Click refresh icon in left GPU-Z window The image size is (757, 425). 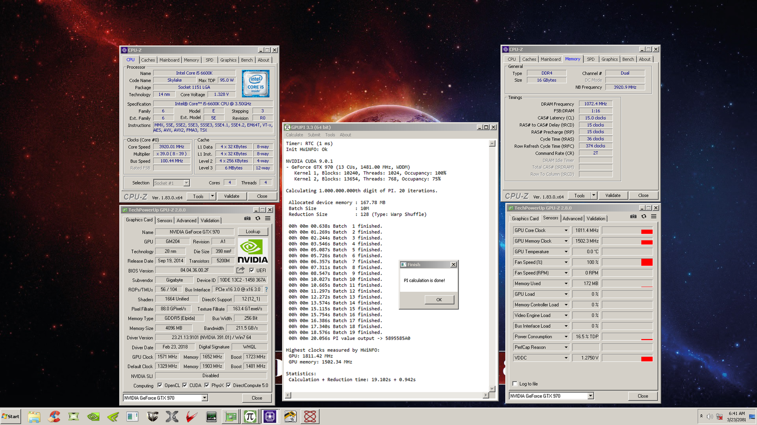pyautogui.click(x=258, y=218)
